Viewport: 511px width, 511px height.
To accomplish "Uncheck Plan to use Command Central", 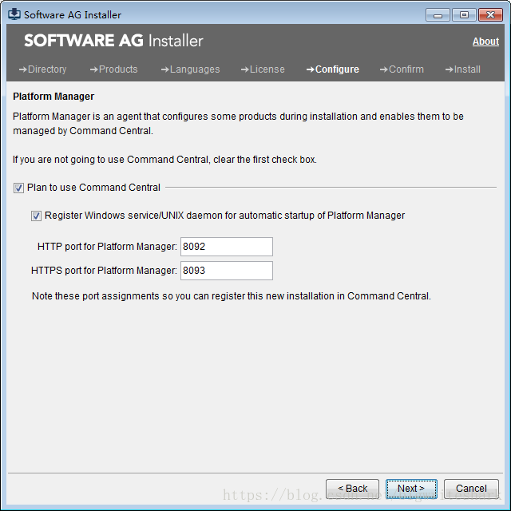I will click(x=18, y=188).
